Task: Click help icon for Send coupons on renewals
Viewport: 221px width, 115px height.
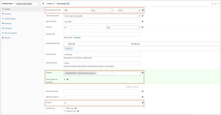Action: (67, 79)
